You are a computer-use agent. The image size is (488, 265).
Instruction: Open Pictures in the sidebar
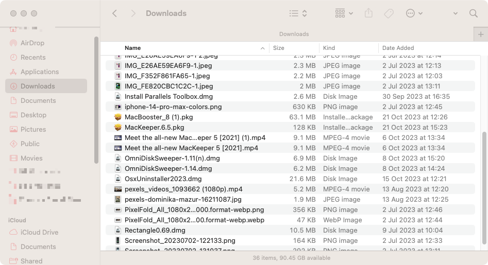46,129
